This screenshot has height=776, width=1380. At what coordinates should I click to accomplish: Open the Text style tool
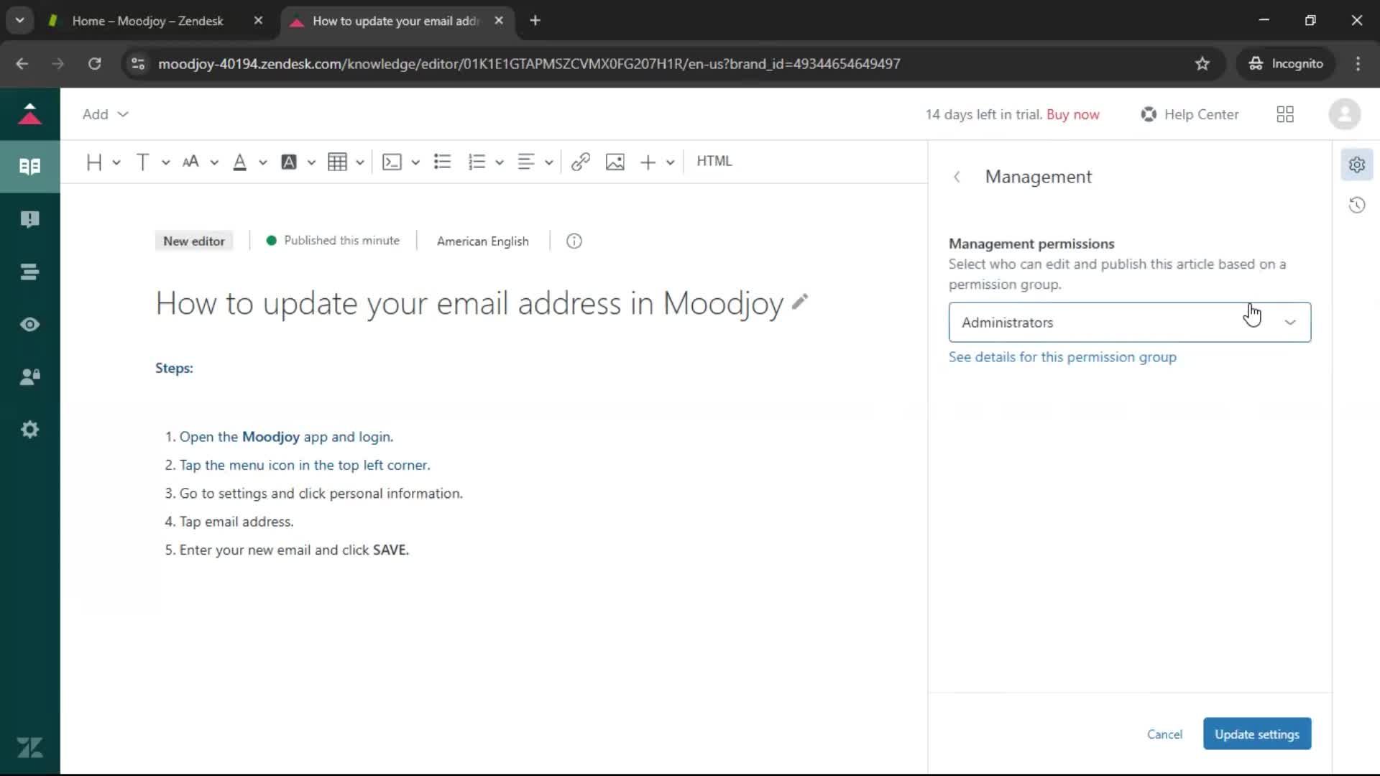pyautogui.click(x=142, y=162)
